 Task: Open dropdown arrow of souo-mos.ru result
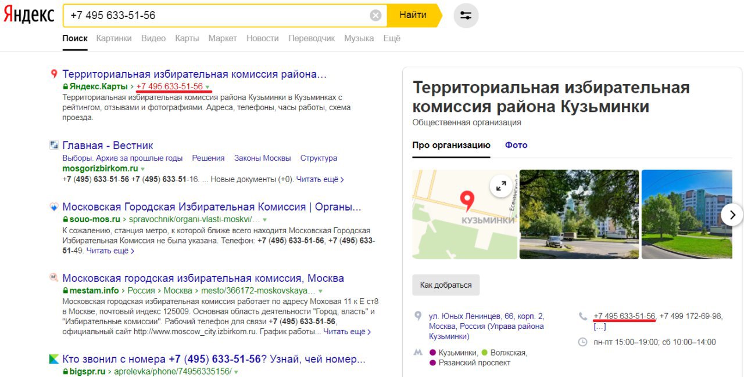[x=264, y=220]
